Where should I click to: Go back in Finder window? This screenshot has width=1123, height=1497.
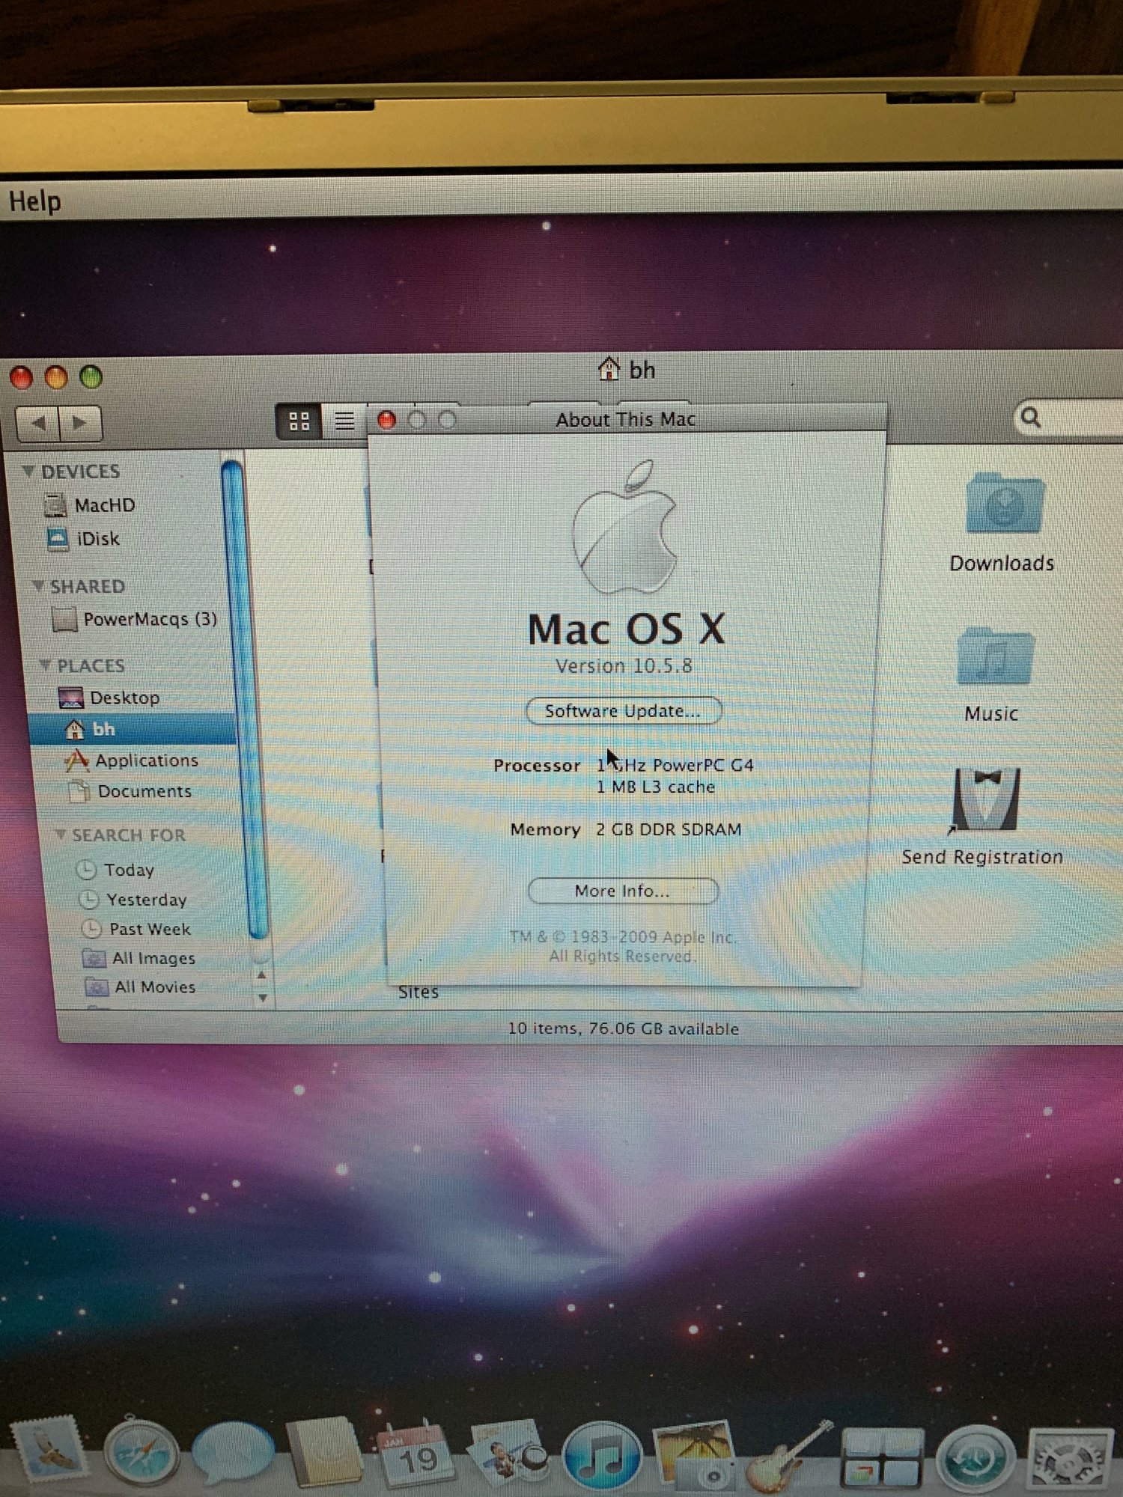click(38, 424)
